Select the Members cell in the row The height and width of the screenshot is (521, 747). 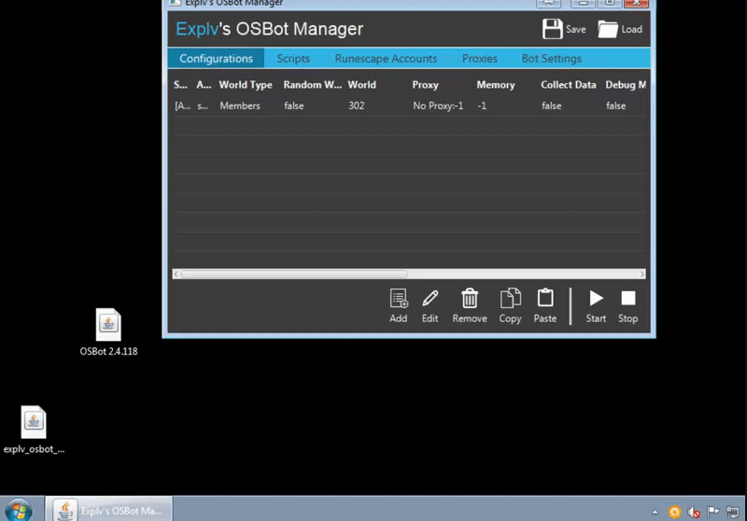point(240,106)
